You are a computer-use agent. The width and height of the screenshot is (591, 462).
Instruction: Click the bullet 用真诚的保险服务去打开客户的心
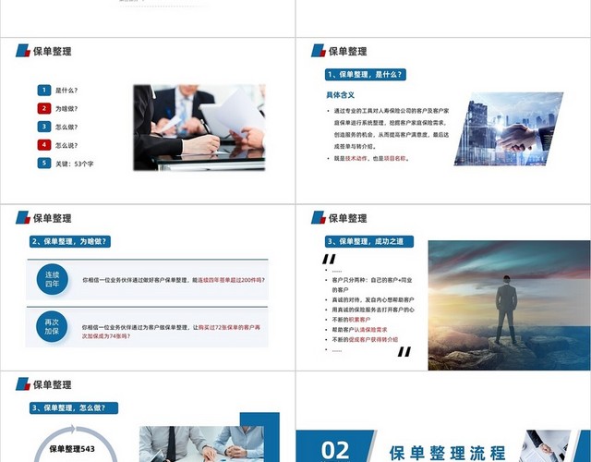coord(373,310)
